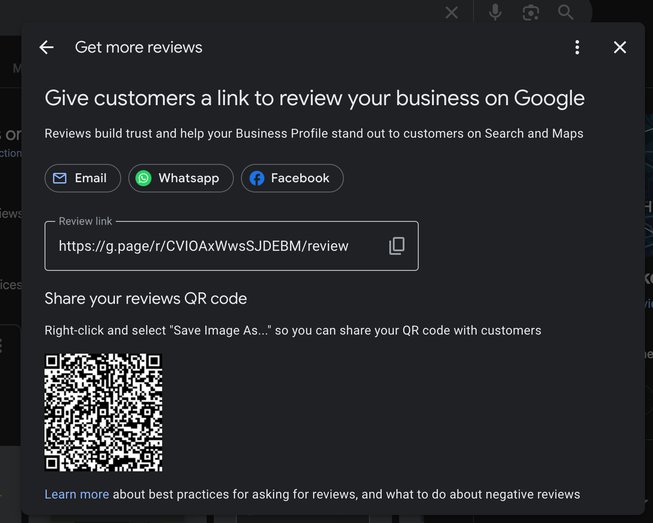Click the Give customers a link heading
Image resolution: width=653 pixels, height=523 pixels.
pyautogui.click(x=315, y=98)
